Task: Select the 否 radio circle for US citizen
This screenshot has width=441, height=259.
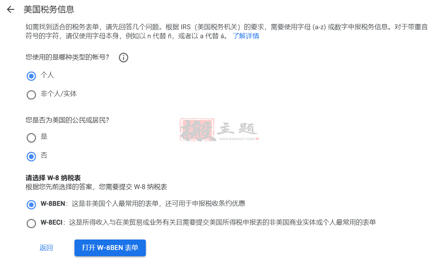Action: tap(31, 156)
